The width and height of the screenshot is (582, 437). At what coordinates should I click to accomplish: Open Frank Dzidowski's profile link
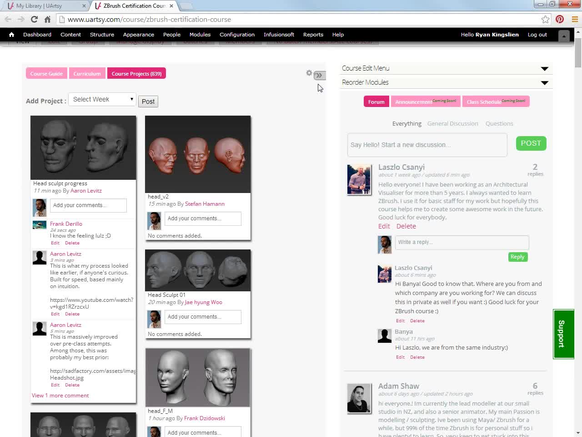tap(204, 418)
